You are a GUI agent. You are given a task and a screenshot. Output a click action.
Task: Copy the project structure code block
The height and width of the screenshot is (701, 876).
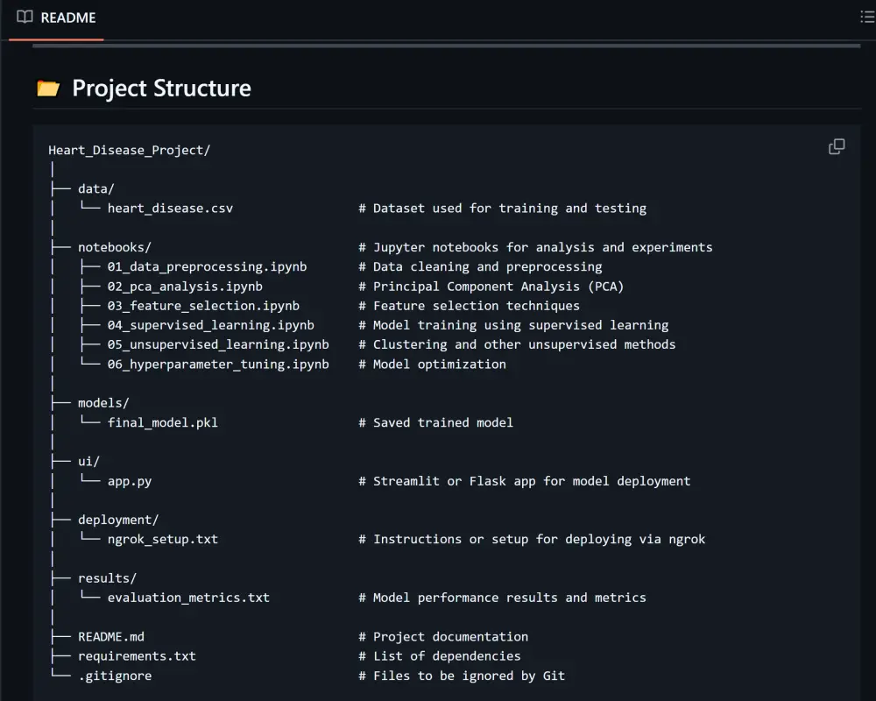coord(837,147)
